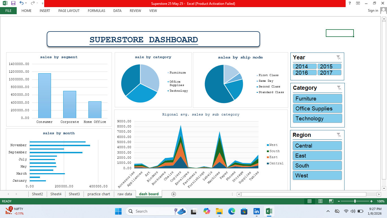The width and height of the screenshot is (387, 218).
Task: Select the Sheet4 worksheet tab
Action: coord(56,194)
